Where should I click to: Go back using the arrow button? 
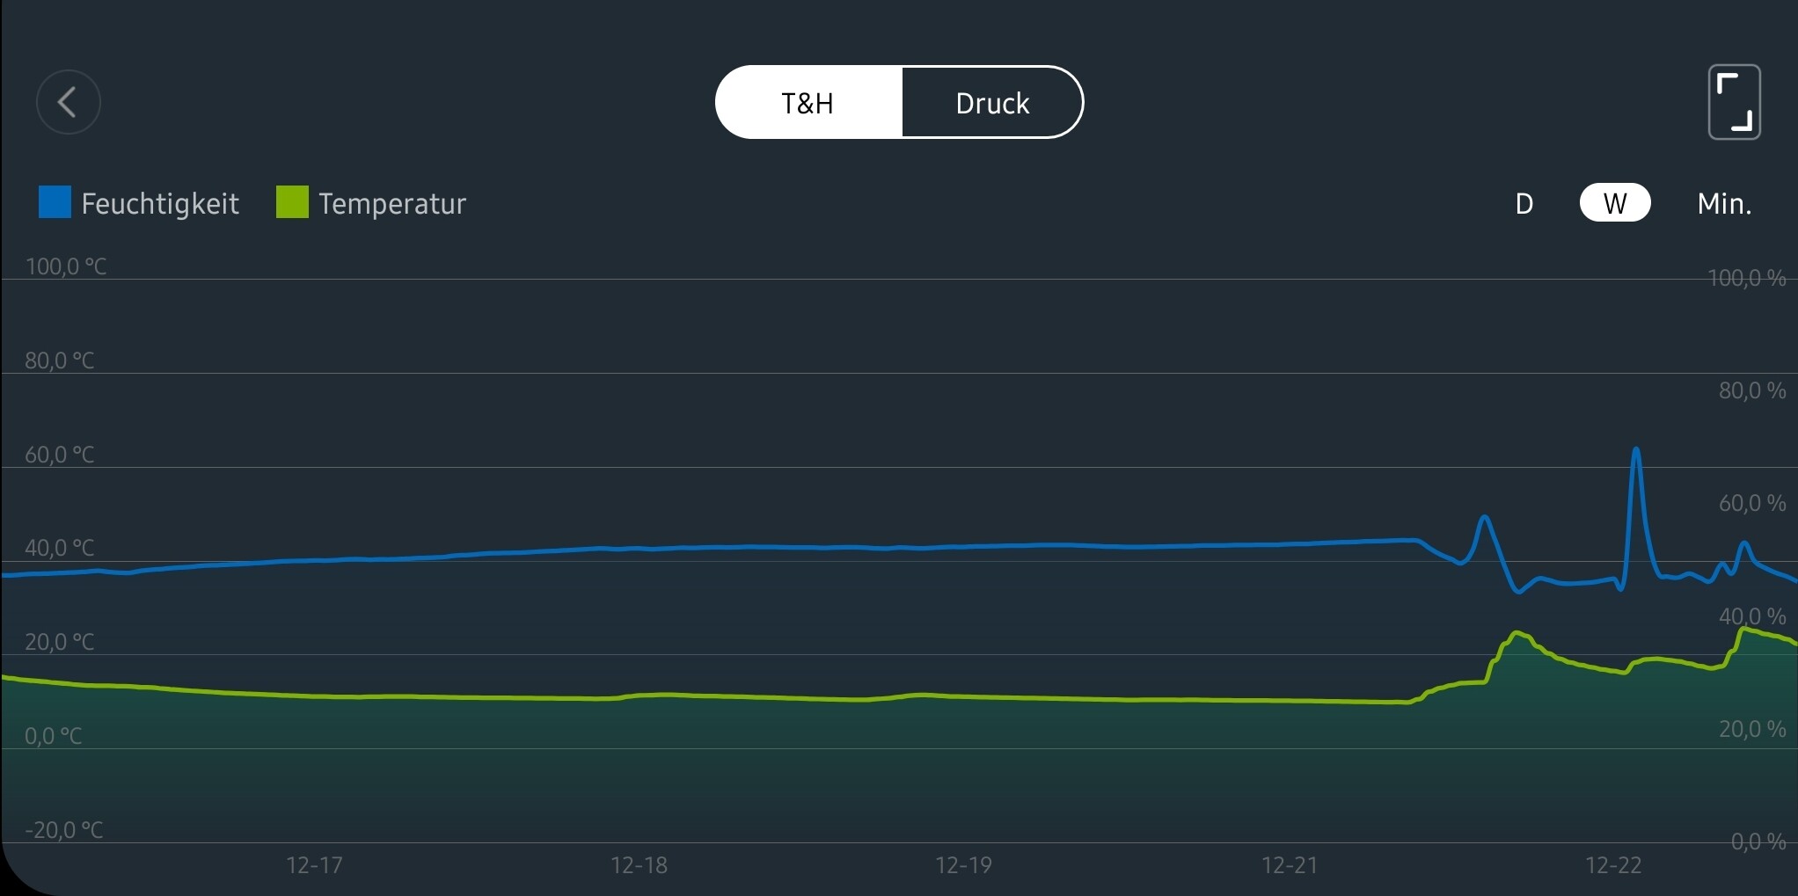(69, 102)
